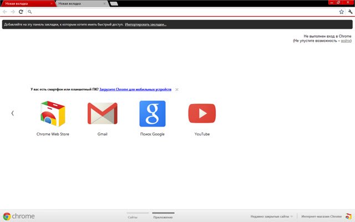The height and width of the screenshot is (222, 355).
Task: Click the Gmail label under the icon
Action: pyautogui.click(x=102, y=134)
